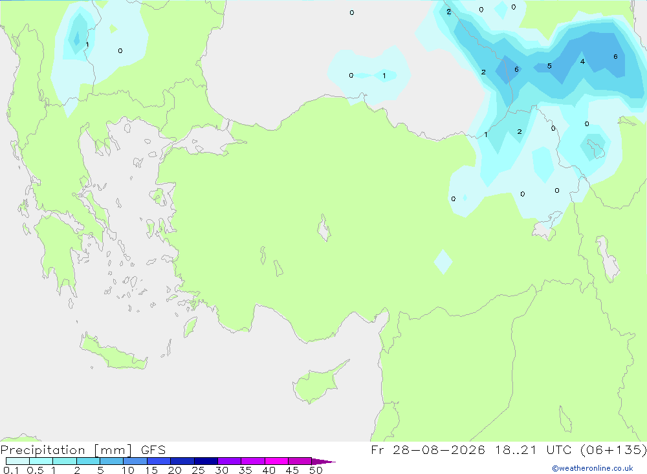Select the 15–20 mm legend swatch
This screenshot has width=647, height=474.
159,461
